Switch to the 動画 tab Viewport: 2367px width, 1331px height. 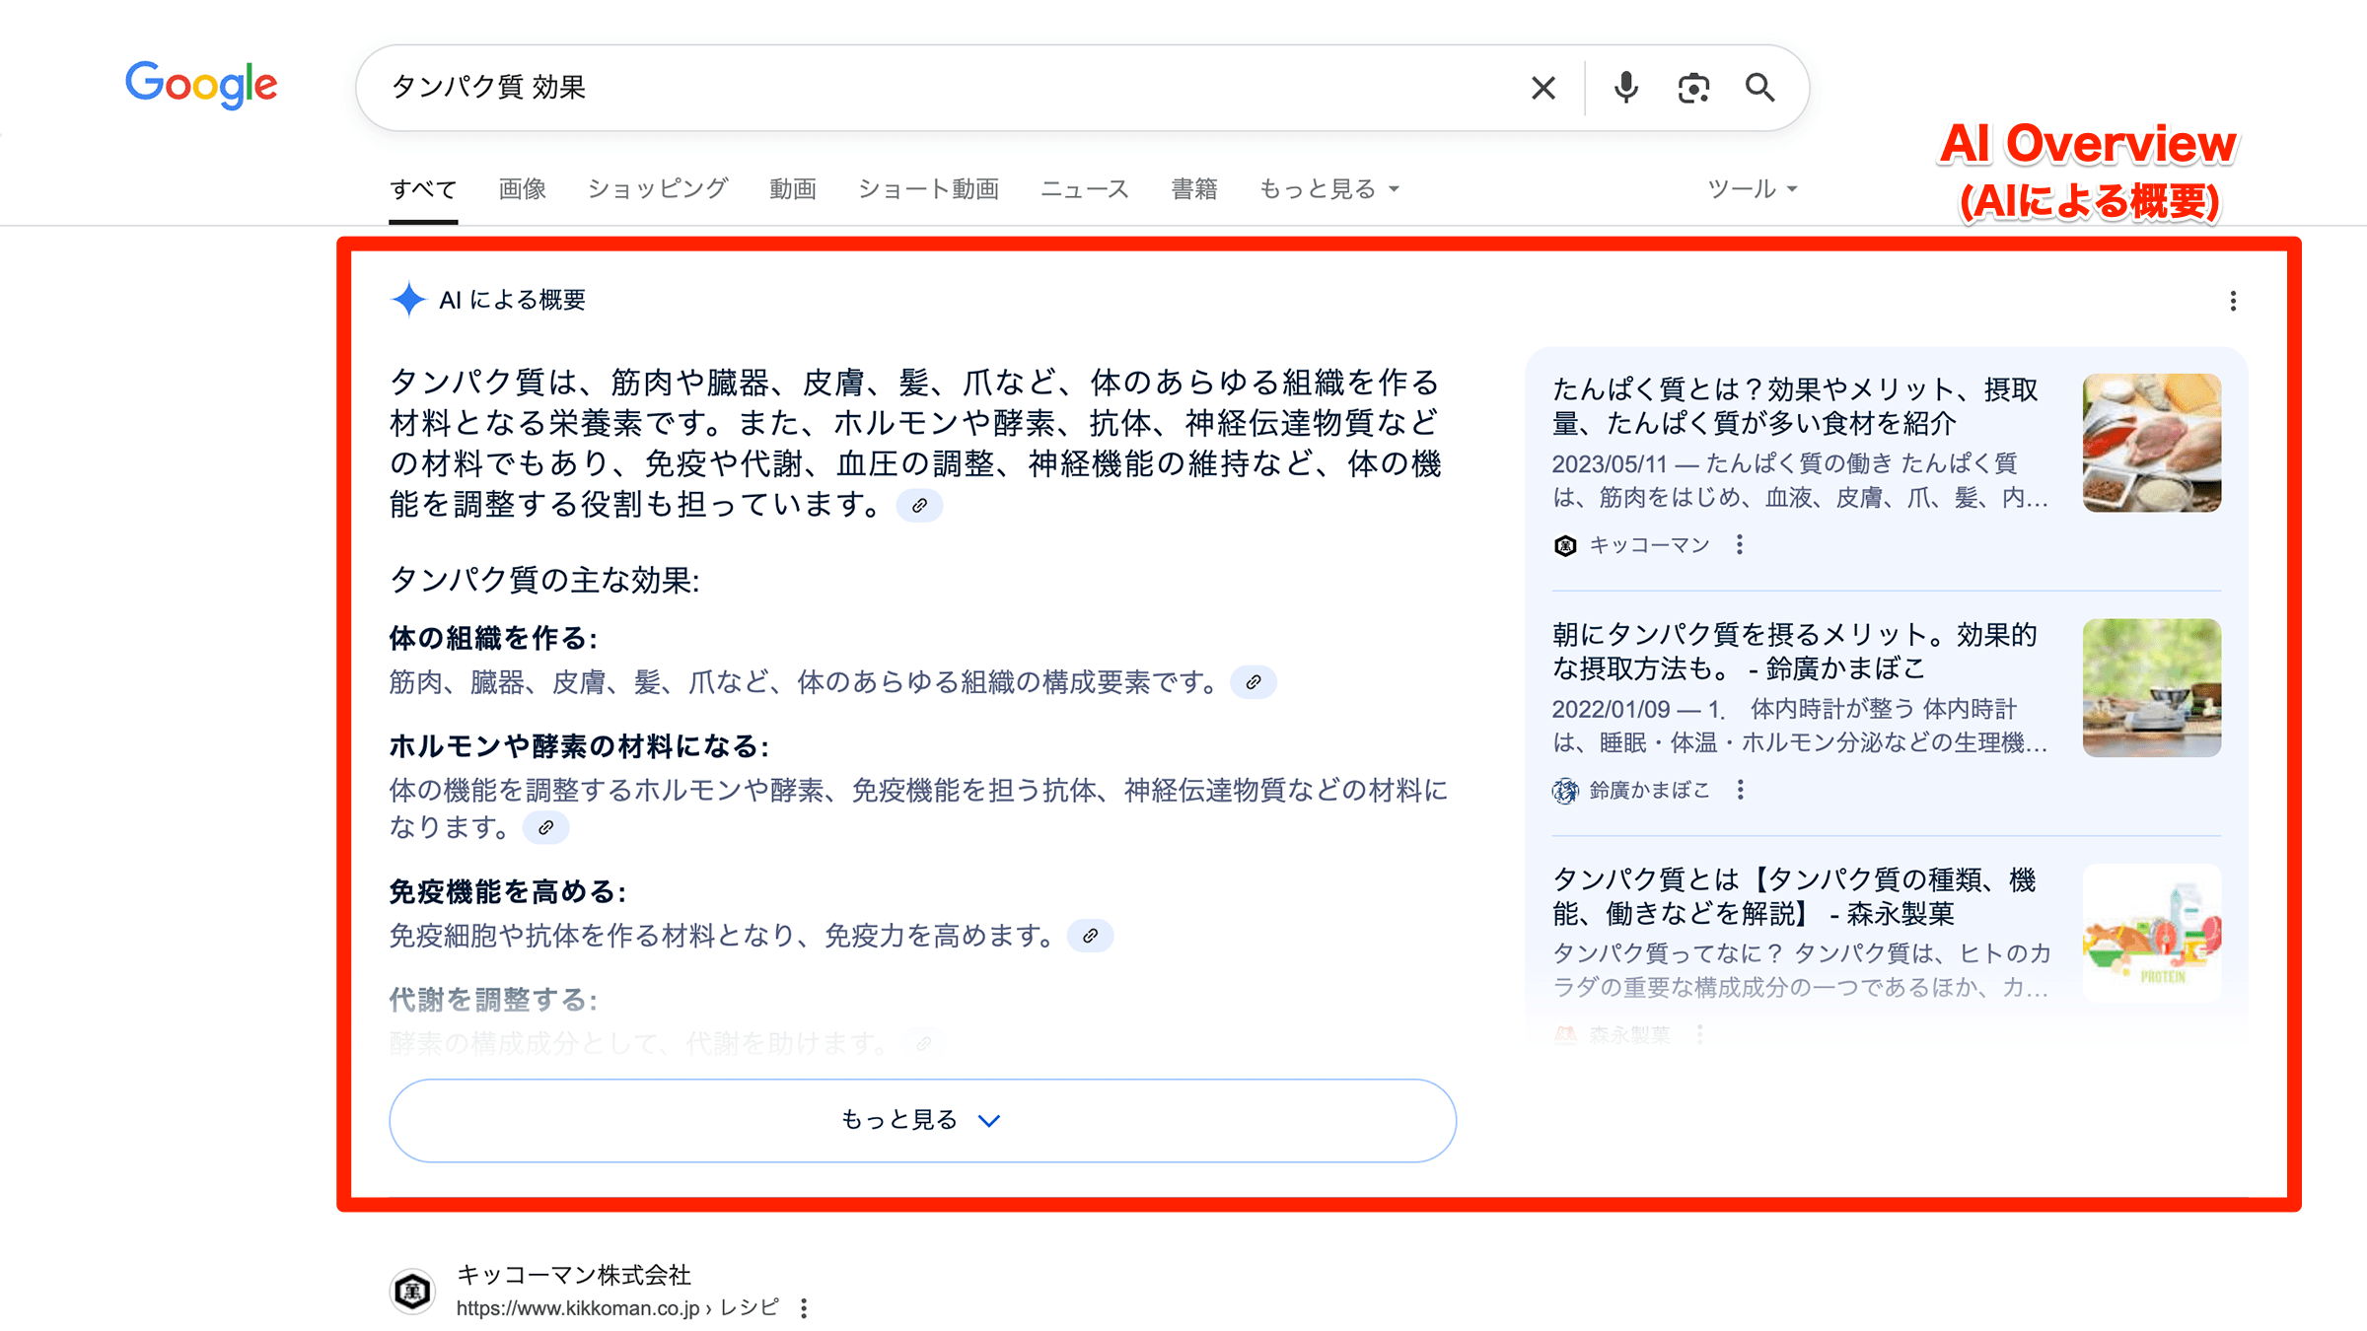tap(793, 189)
